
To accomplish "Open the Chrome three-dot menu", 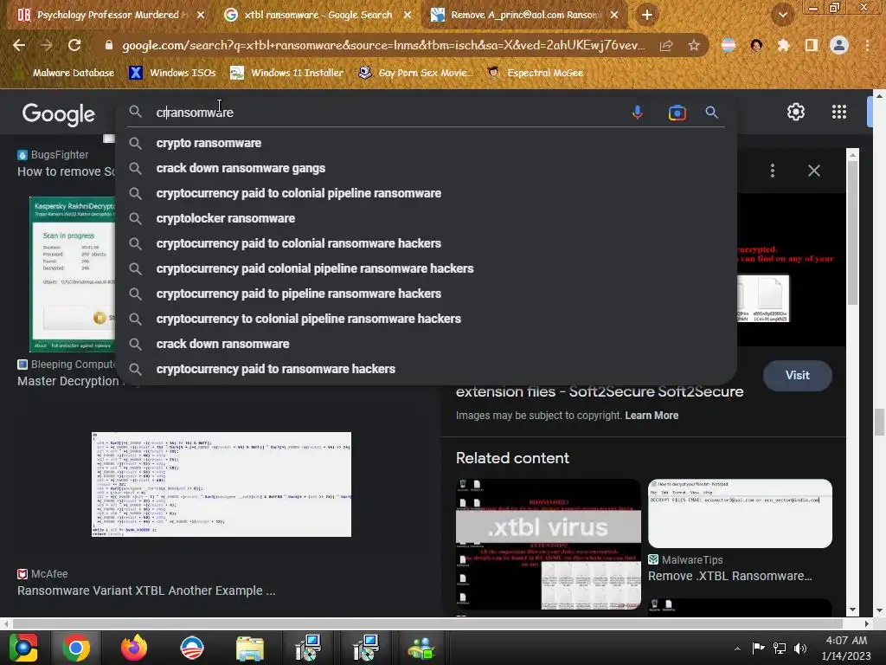I will coord(867,45).
